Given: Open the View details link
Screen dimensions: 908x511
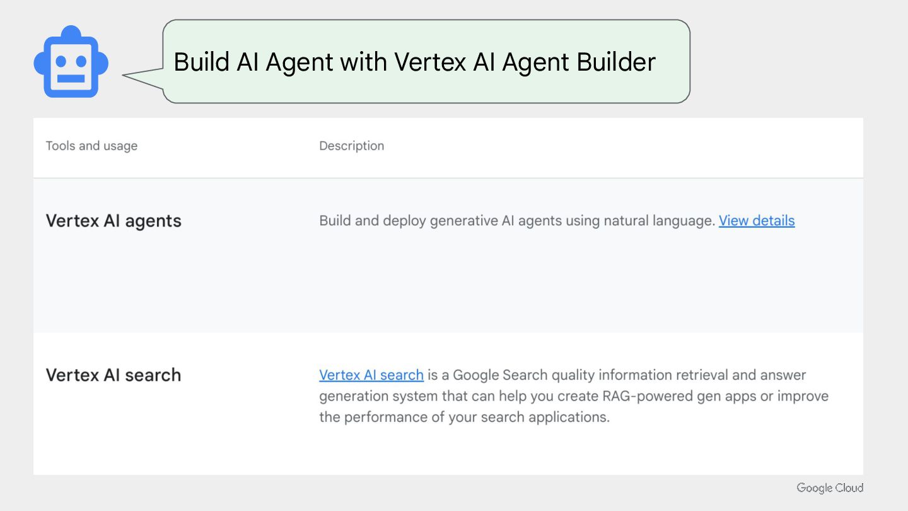Looking at the screenshot, I should pos(757,221).
